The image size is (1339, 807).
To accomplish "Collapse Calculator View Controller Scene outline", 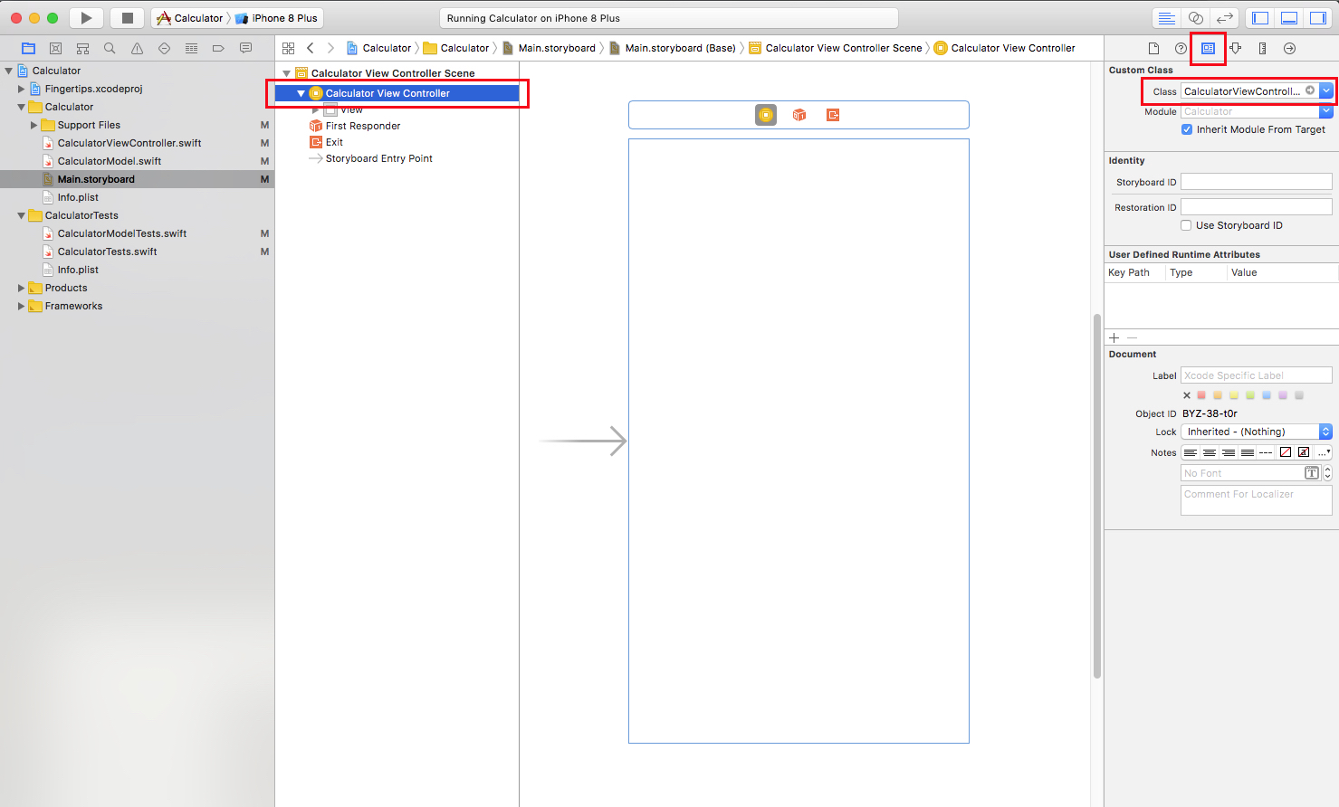I will click(287, 73).
